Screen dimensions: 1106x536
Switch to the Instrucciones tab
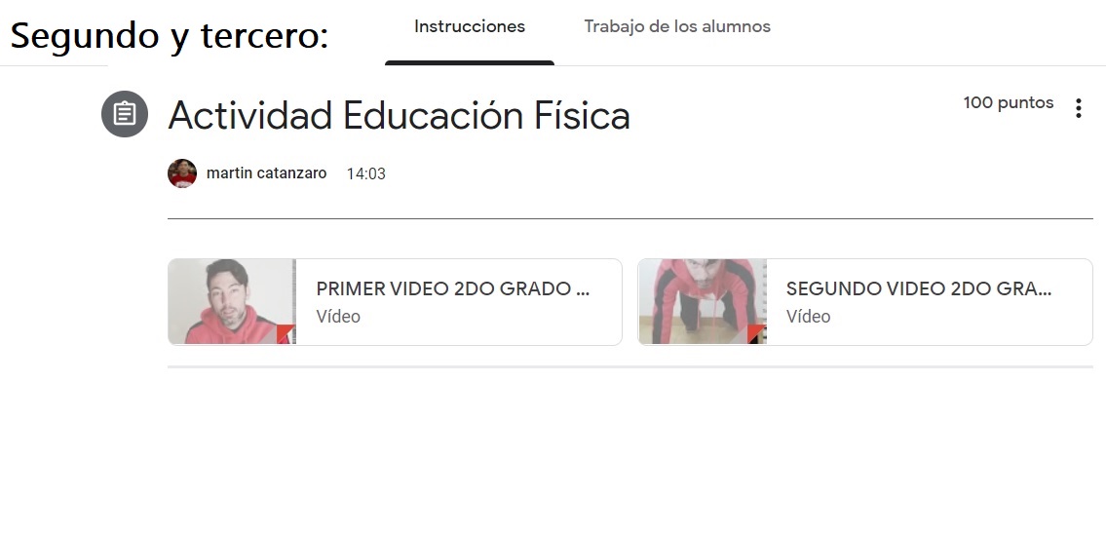tap(469, 27)
